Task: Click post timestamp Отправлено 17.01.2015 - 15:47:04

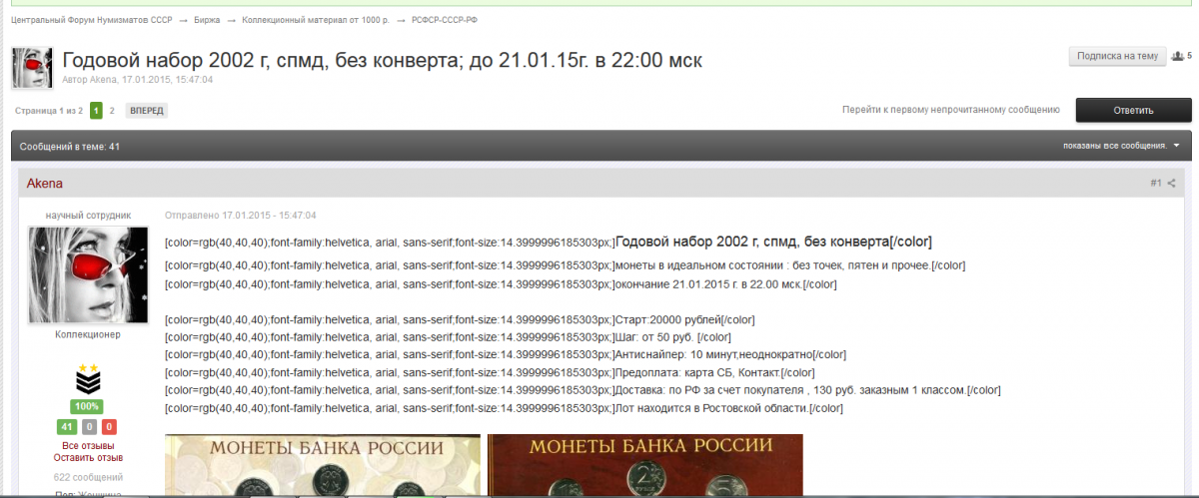Action: point(240,216)
